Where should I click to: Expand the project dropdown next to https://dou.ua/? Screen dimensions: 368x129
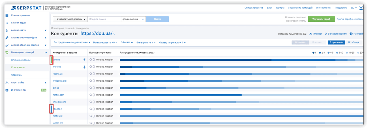tap(114, 34)
